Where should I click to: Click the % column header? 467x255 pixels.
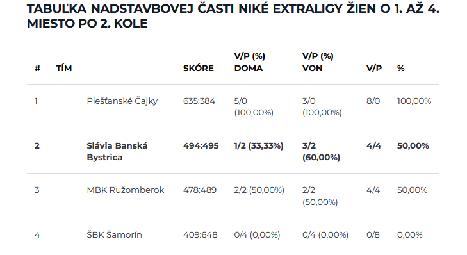coord(401,68)
